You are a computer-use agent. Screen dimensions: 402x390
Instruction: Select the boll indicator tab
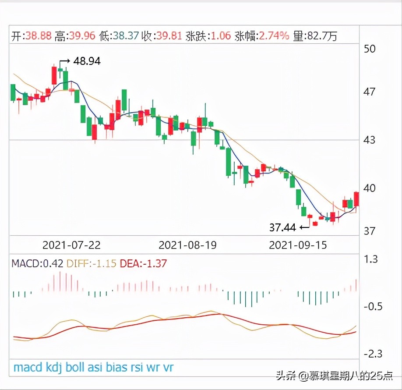click(x=74, y=367)
